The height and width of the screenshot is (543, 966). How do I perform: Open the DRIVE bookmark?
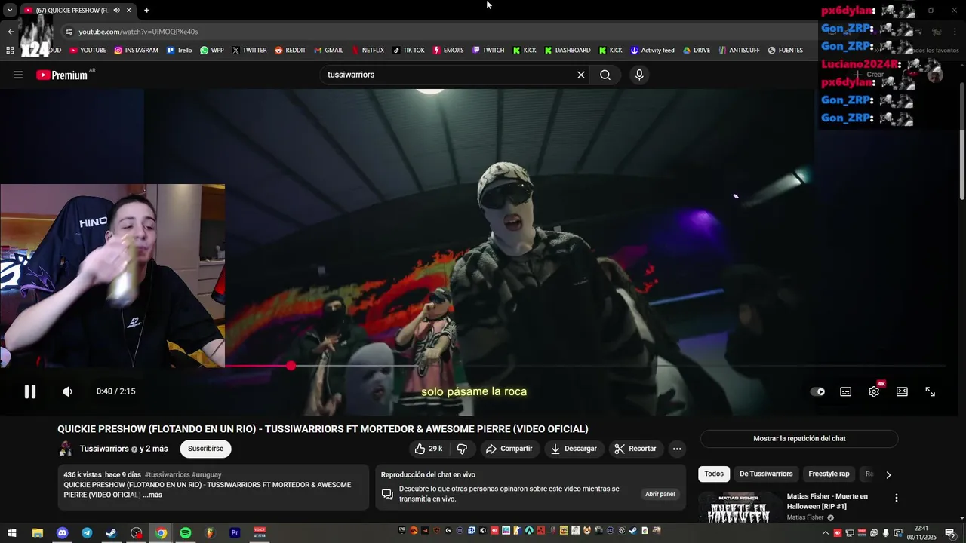[x=697, y=51]
